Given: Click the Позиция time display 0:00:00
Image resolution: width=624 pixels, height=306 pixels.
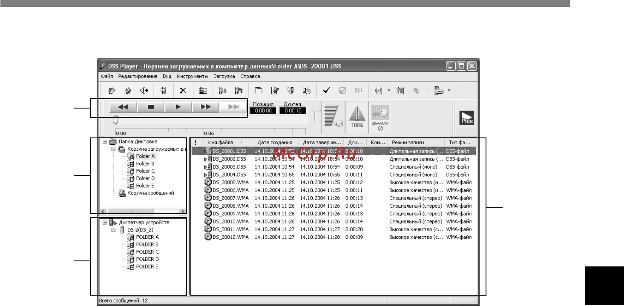Looking at the screenshot, I should click(x=263, y=111).
